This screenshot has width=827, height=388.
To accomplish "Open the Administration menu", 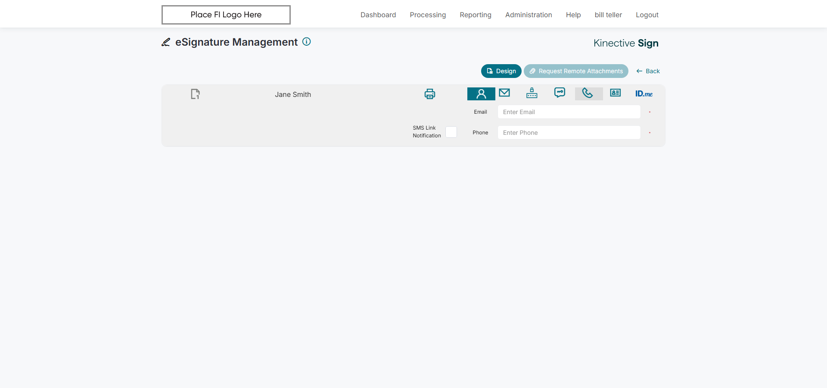I will 529,15.
